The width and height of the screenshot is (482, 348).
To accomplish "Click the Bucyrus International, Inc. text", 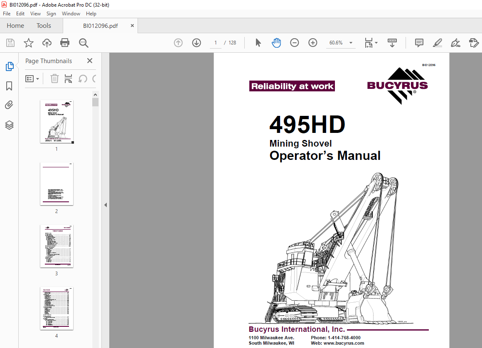I will (297, 329).
